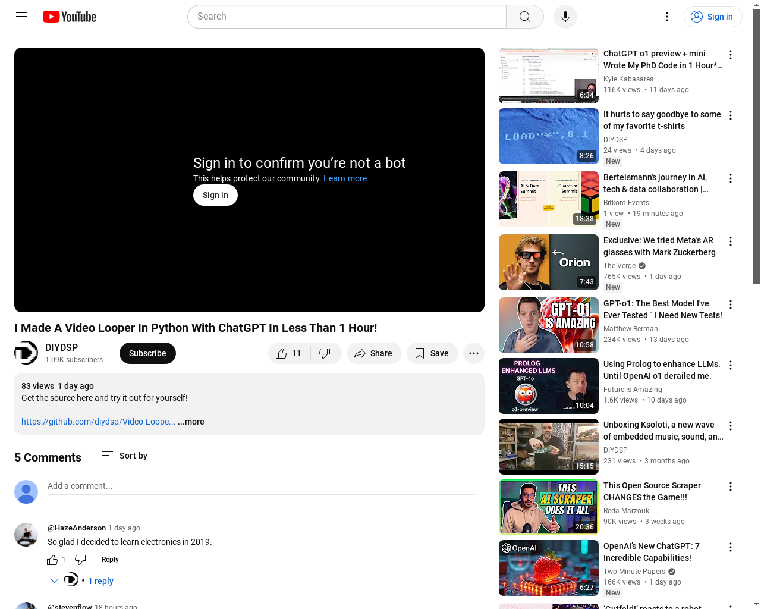Image resolution: width=761 pixels, height=609 pixels.
Task: Open Orion Meta glasses video thumbnail
Action: [x=549, y=262]
